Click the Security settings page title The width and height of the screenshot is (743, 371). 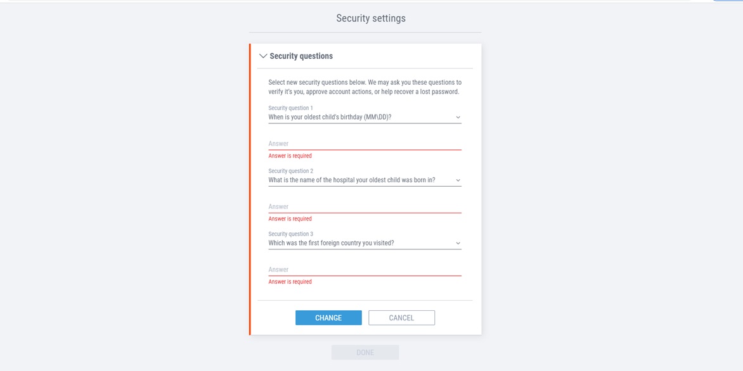371,18
